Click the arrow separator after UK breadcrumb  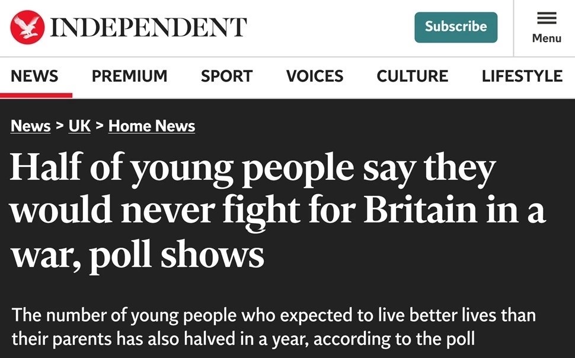100,126
